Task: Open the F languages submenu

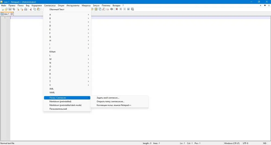Action: (67, 33)
